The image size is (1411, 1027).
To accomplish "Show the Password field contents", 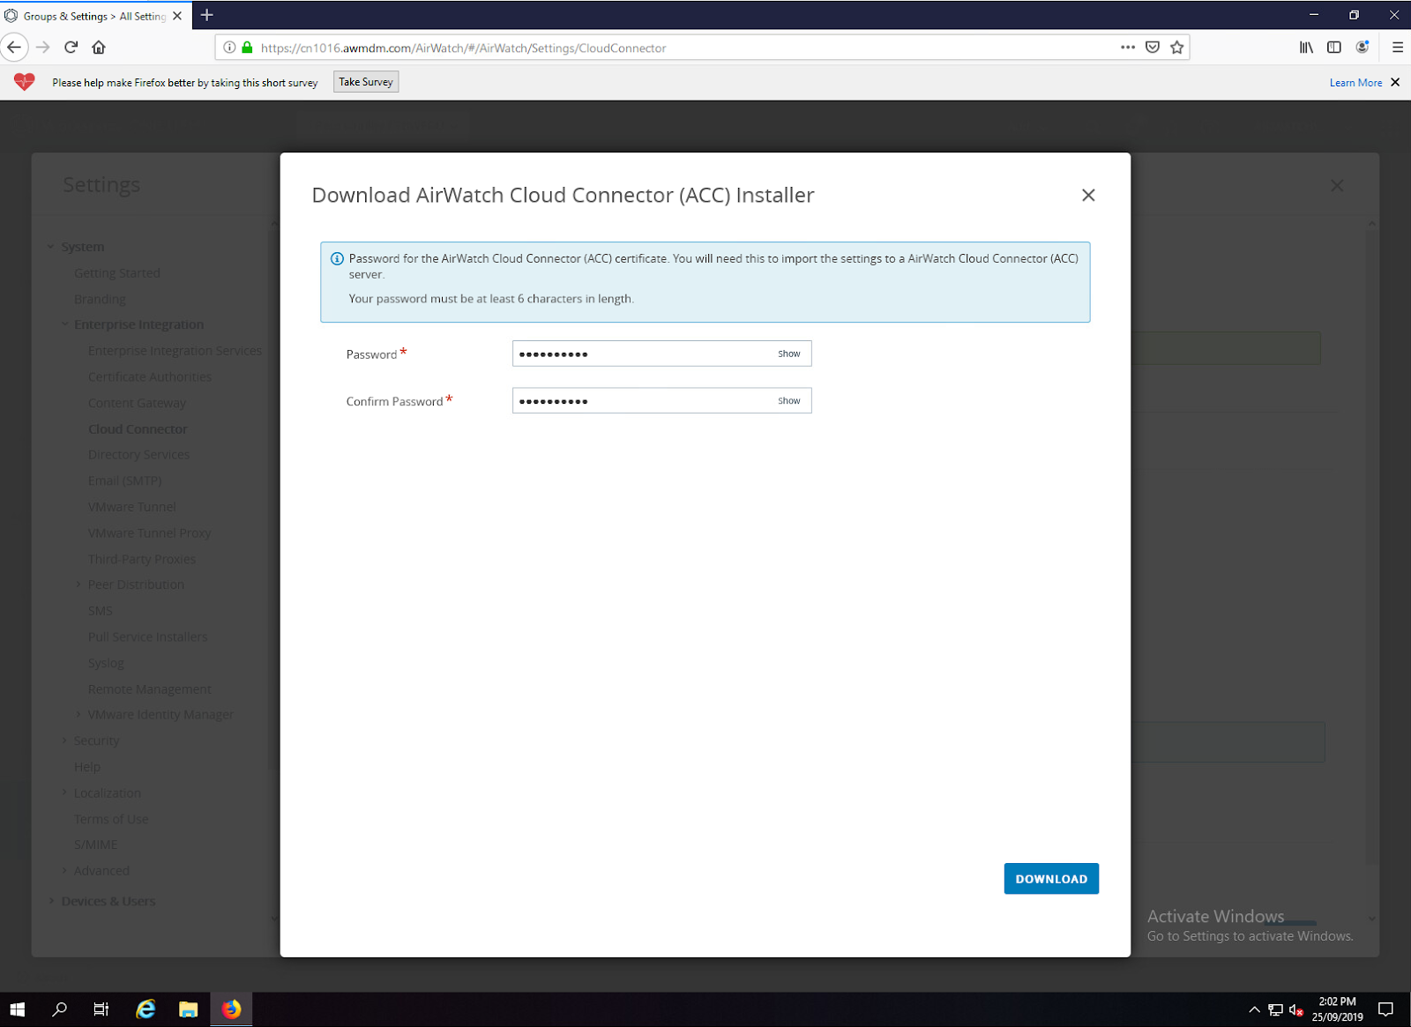I will [x=789, y=353].
